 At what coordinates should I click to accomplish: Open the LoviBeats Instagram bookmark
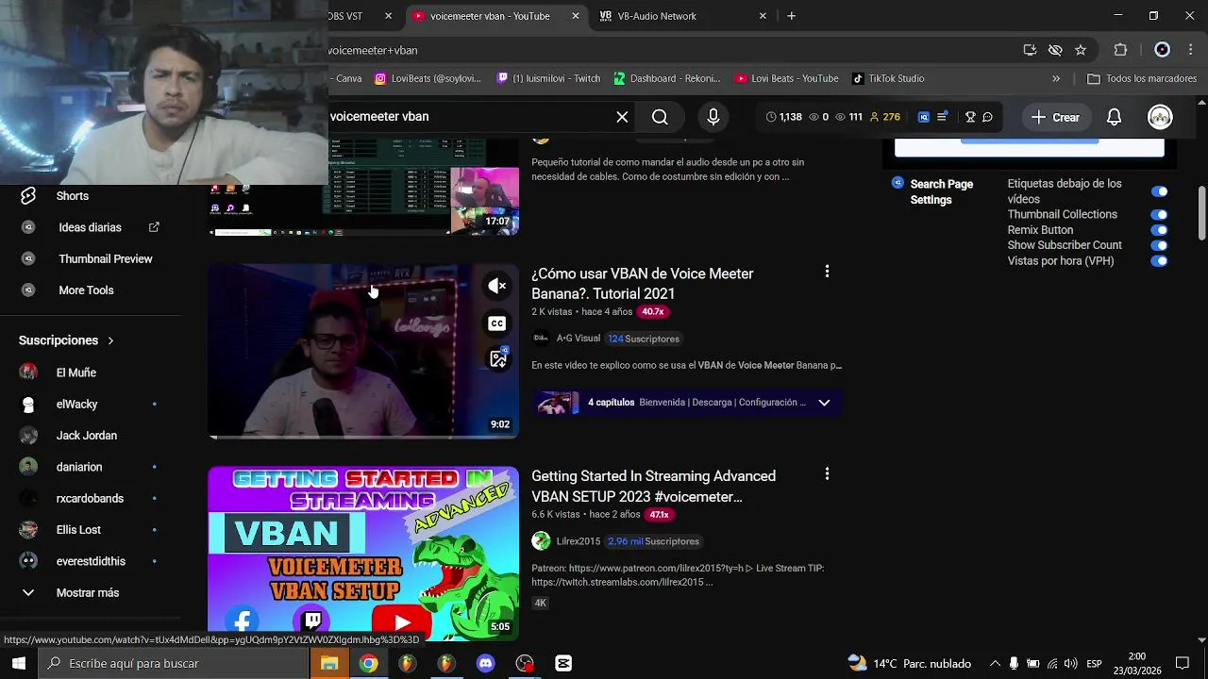428,78
